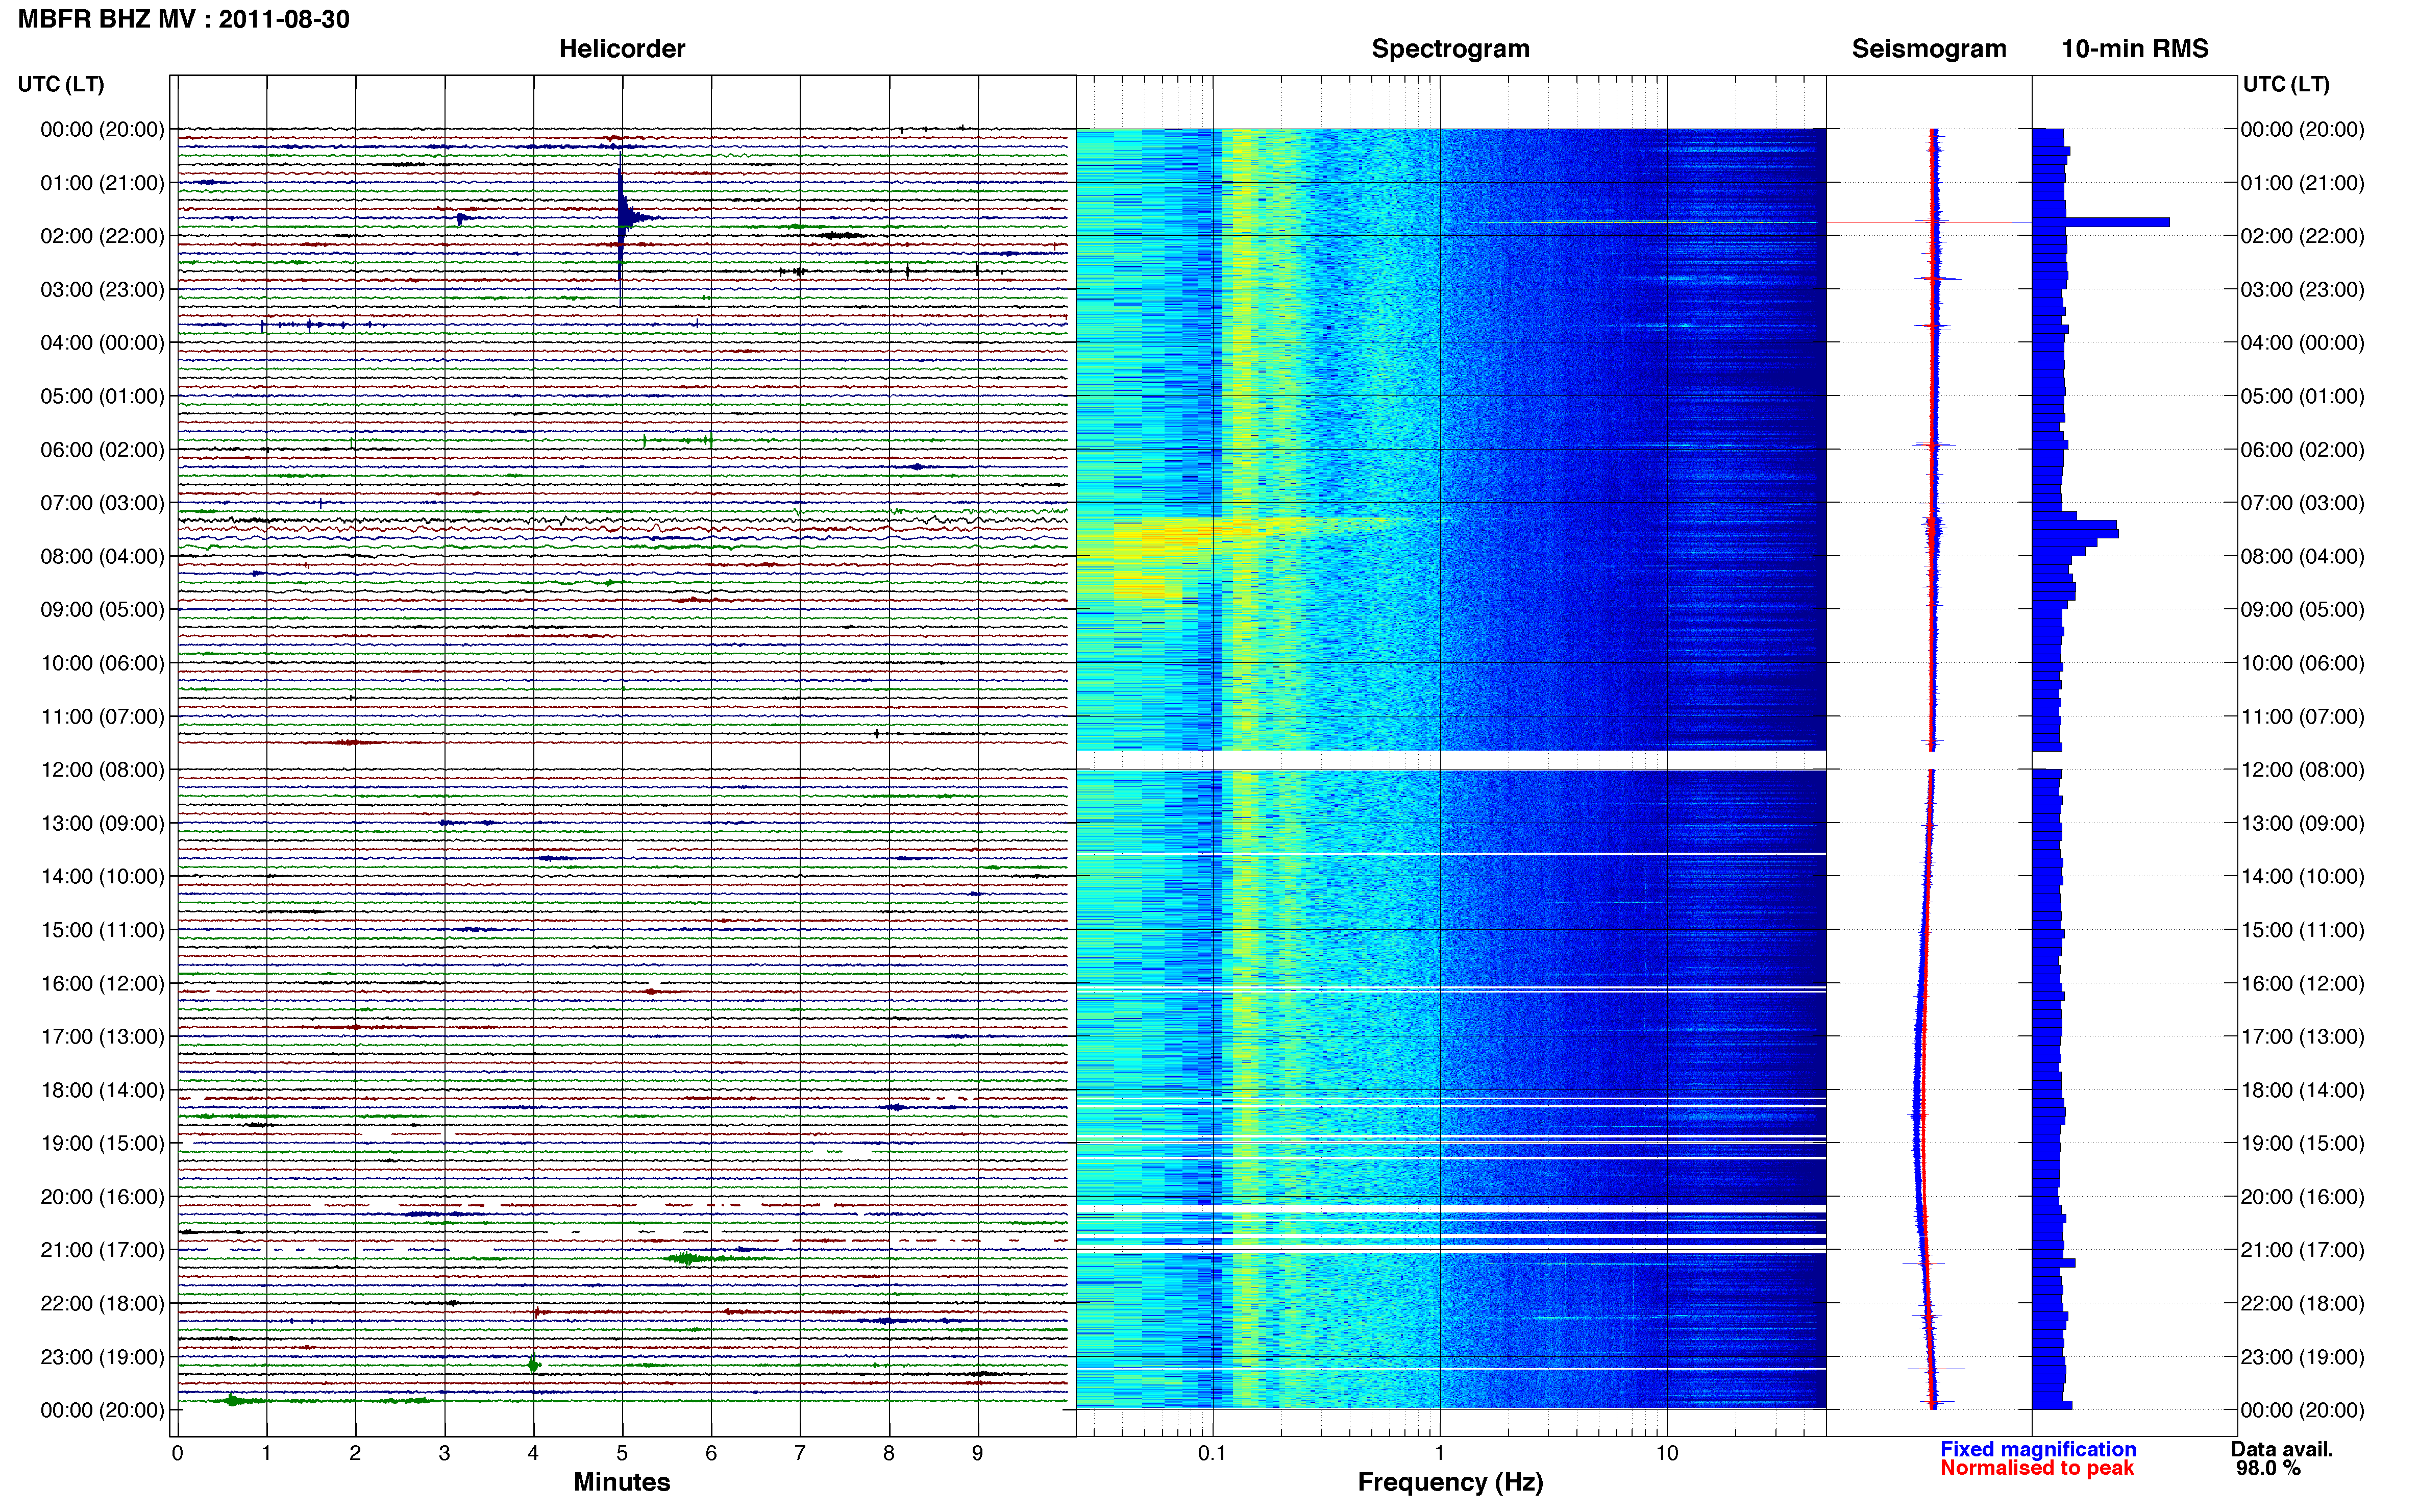Click the left "09:00 (05:00)" time label

click(102, 610)
